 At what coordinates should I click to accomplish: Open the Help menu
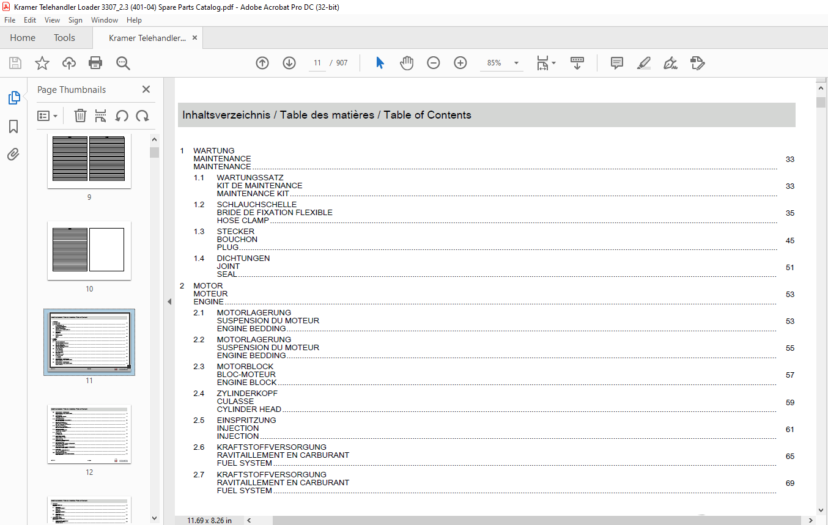[x=134, y=20]
